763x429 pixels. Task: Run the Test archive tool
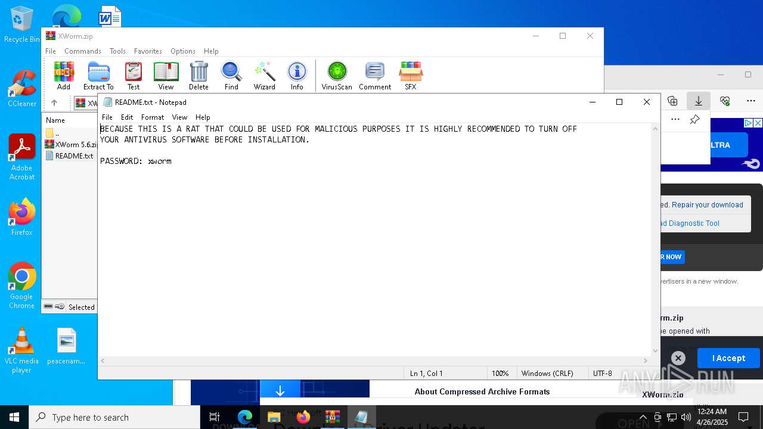click(134, 76)
